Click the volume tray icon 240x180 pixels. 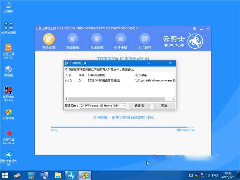point(207,176)
